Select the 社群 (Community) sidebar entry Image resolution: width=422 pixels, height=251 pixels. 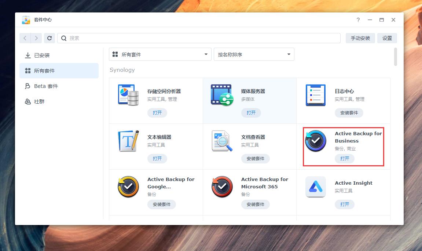coord(41,101)
